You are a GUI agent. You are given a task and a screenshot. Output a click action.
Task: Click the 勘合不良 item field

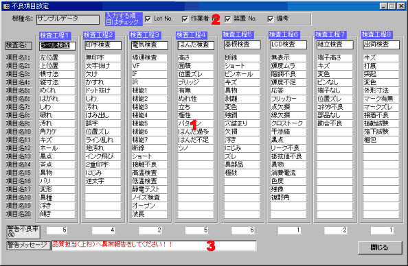click(x=335, y=123)
